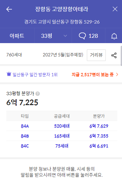
Task: Select the 84B type row
Action: [62, 136]
